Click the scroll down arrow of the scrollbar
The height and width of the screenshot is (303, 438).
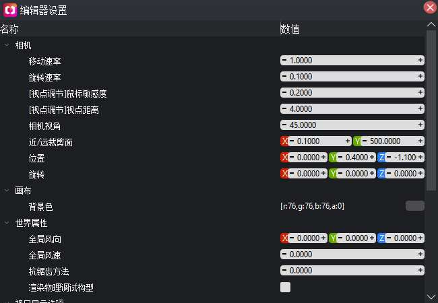(x=431, y=296)
